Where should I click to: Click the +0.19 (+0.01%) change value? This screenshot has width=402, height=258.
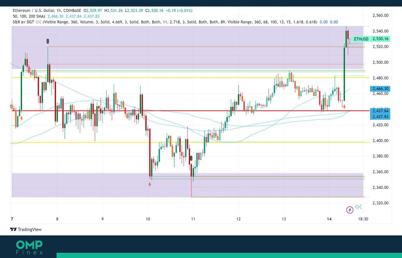tap(179, 11)
